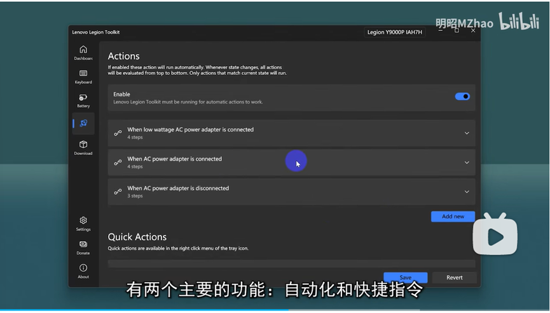This screenshot has height=313, width=550.
Task: Click the AC adapter disconnected action icon
Action: coord(118,192)
